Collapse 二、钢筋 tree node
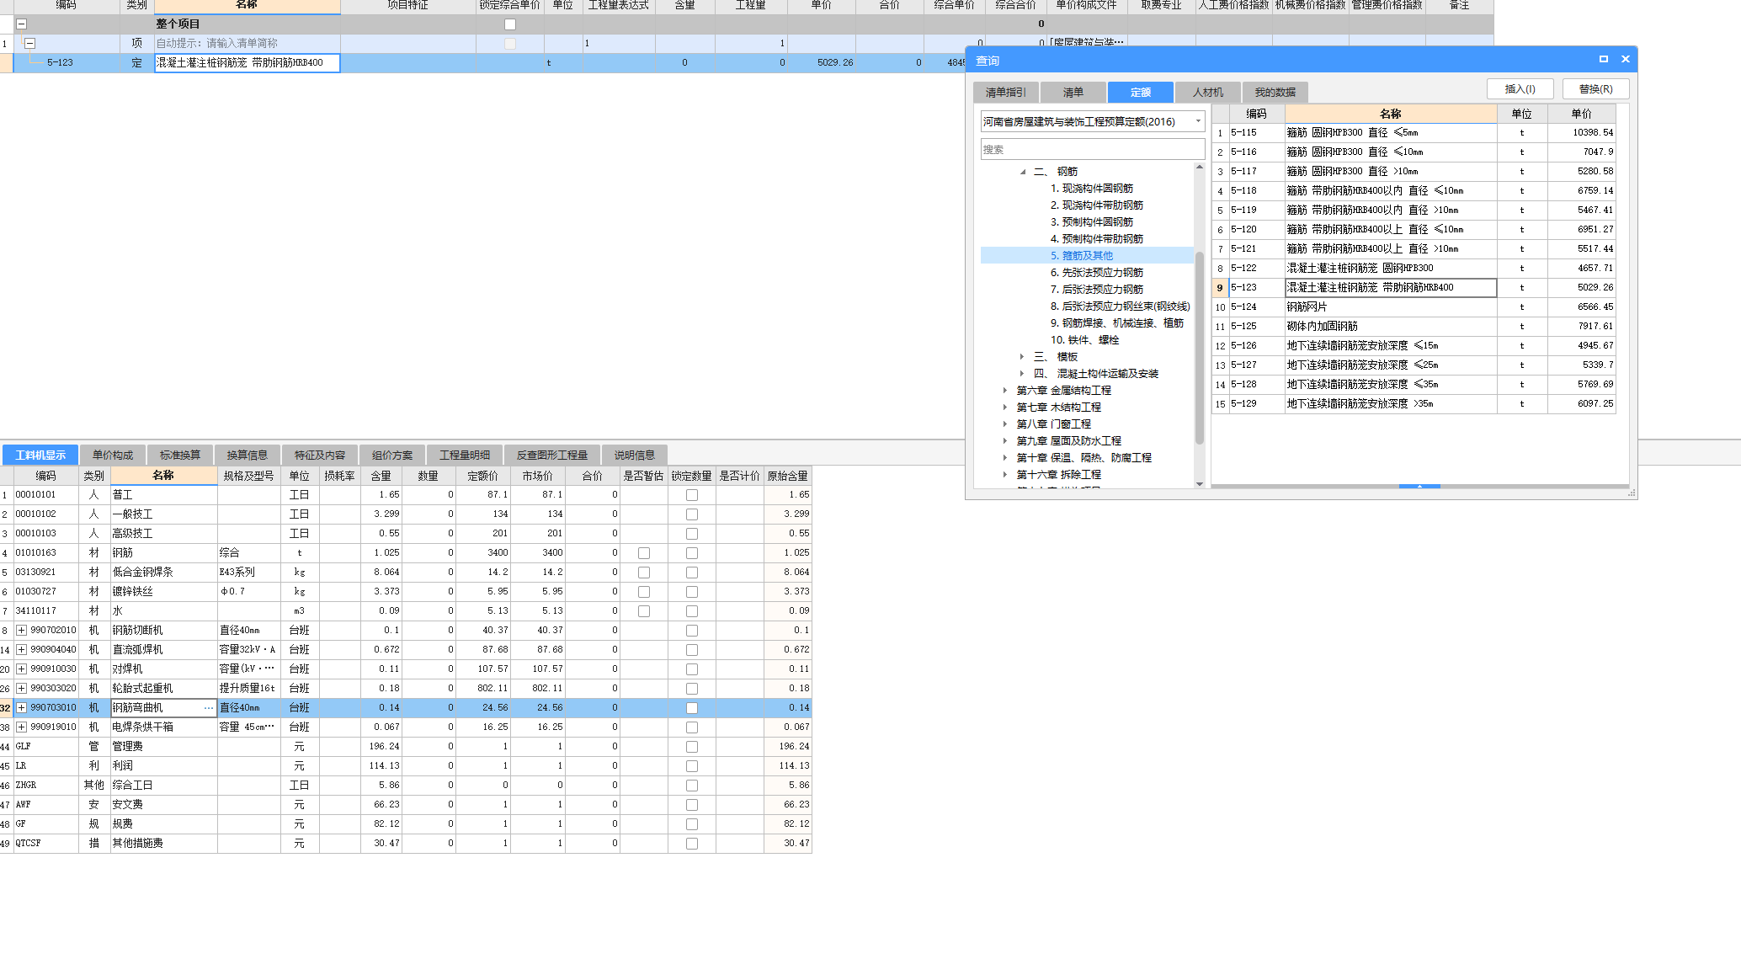The height and width of the screenshot is (959, 1741). coord(1023,172)
